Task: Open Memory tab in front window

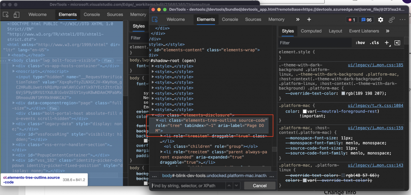Action: 276,19
